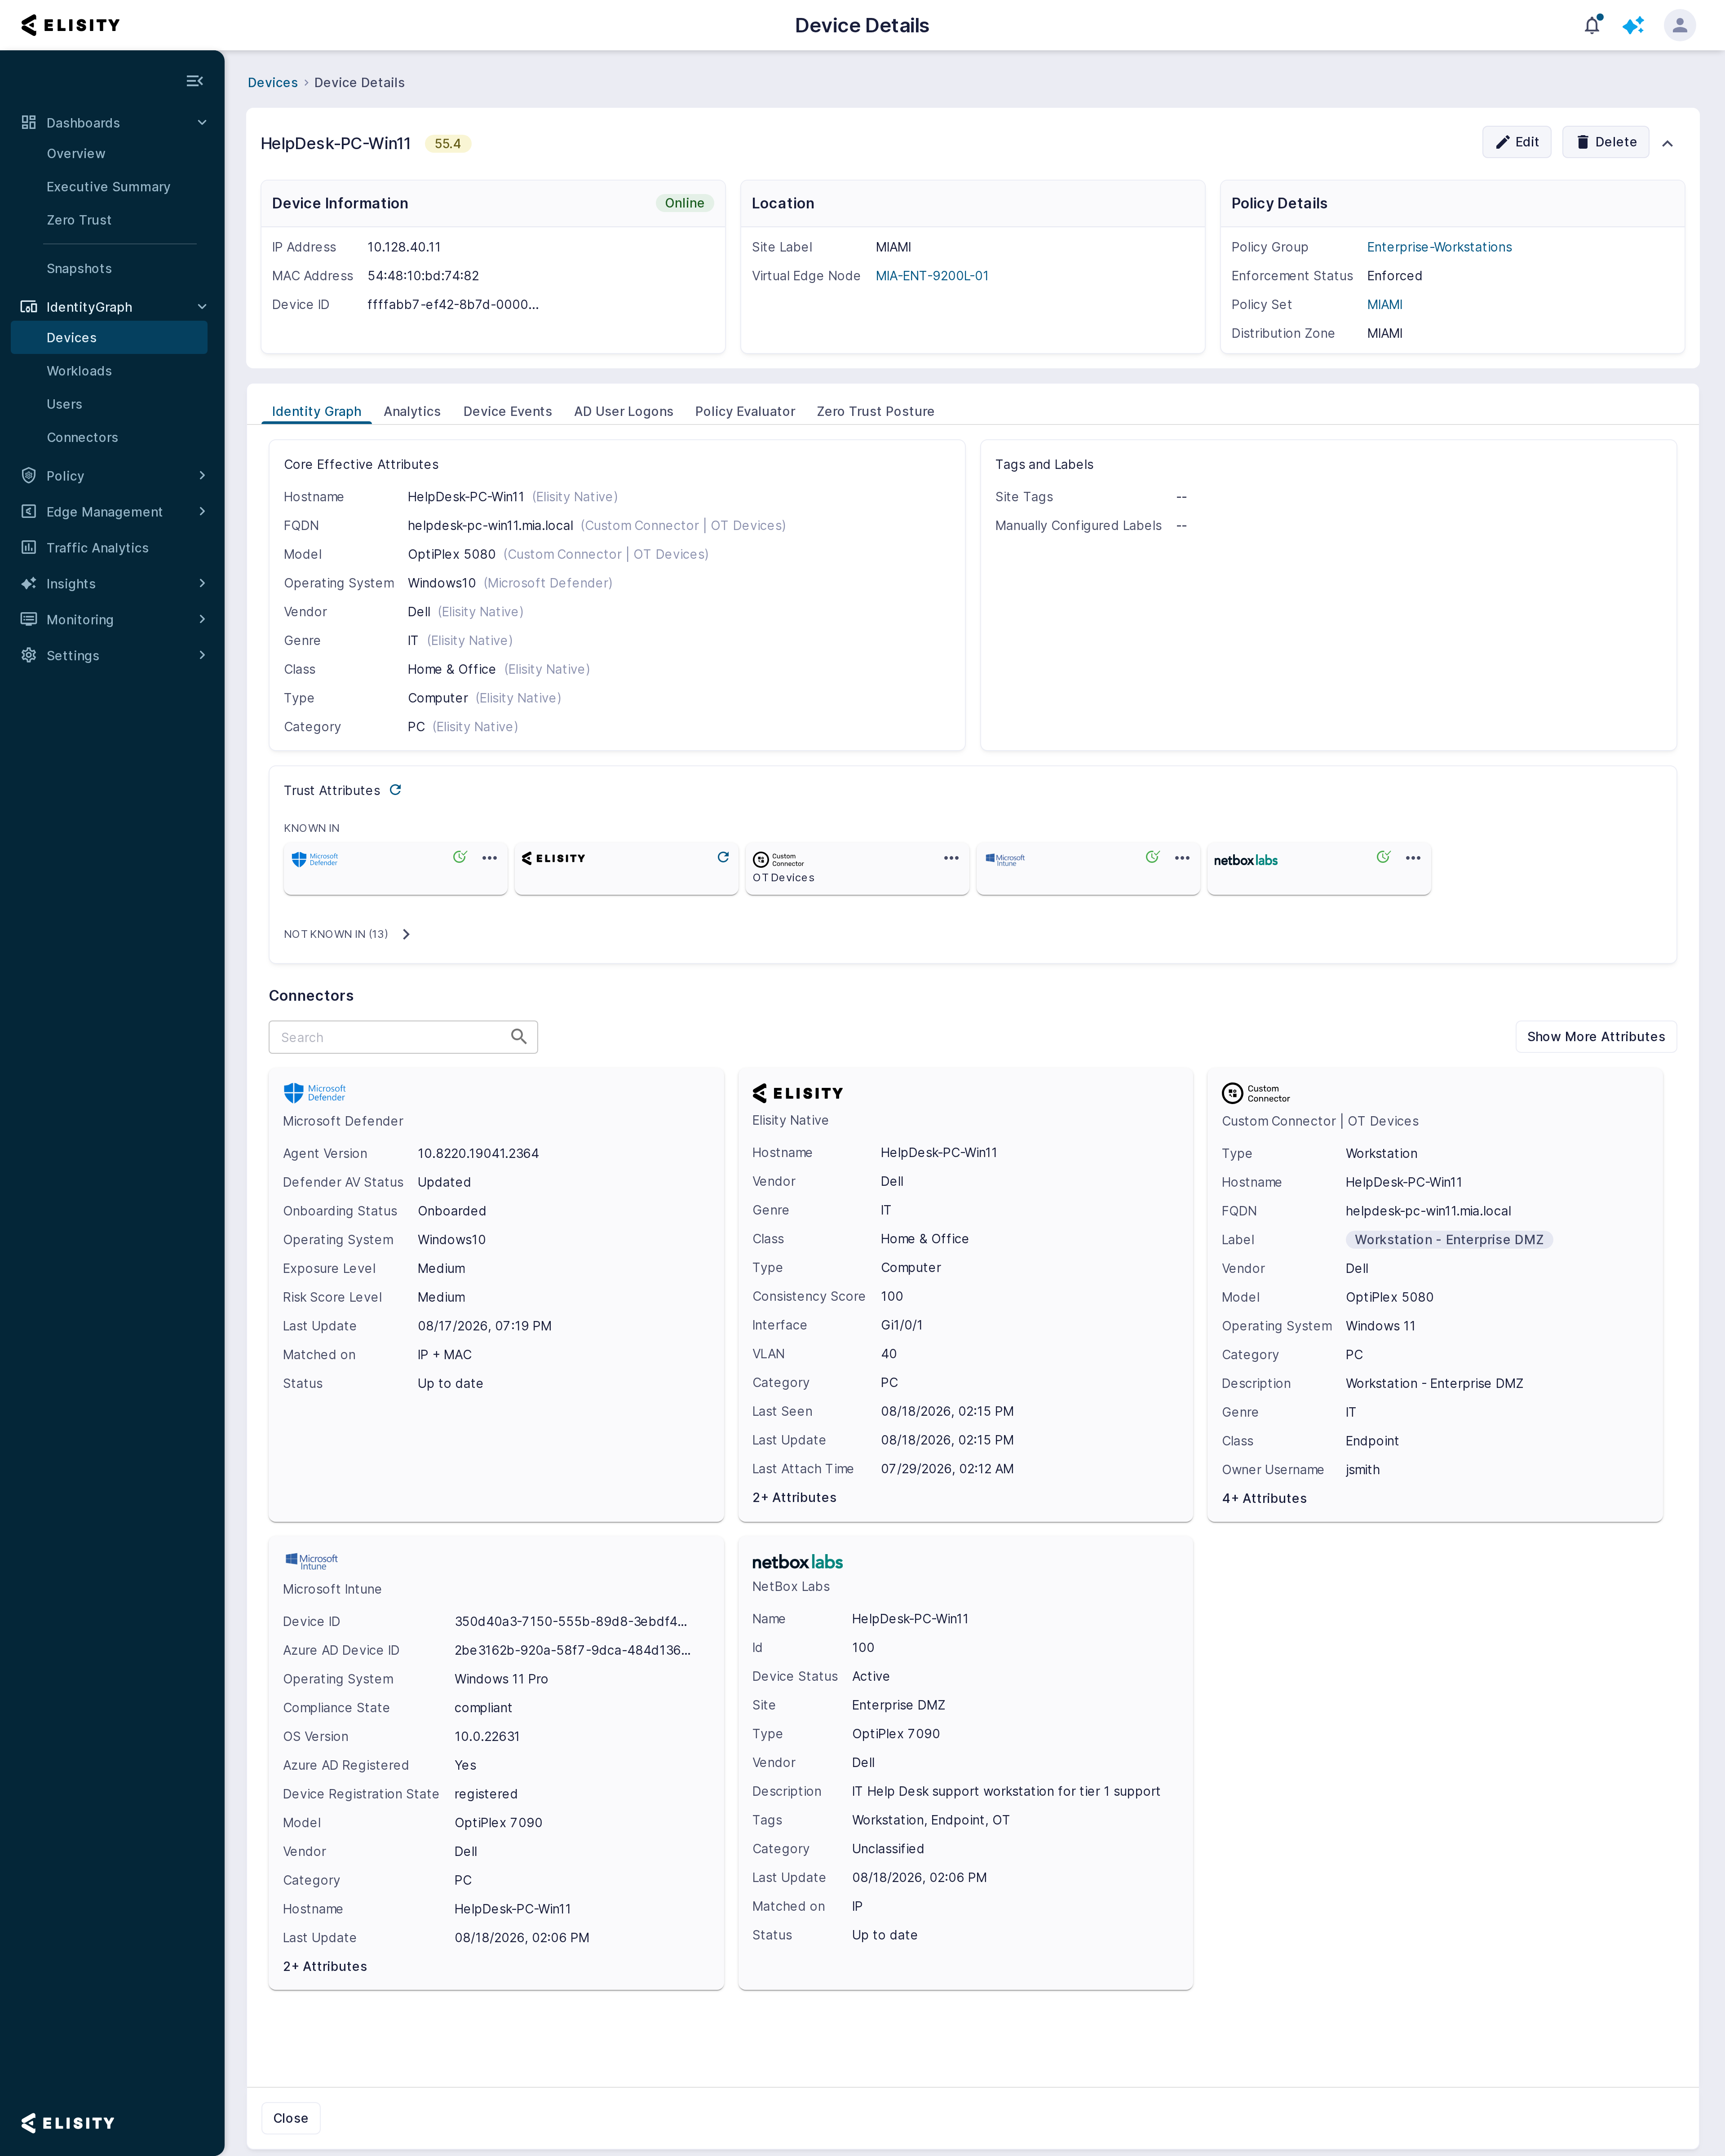Image resolution: width=1725 pixels, height=2156 pixels.
Task: Click the Edit button
Action: [x=1516, y=142]
